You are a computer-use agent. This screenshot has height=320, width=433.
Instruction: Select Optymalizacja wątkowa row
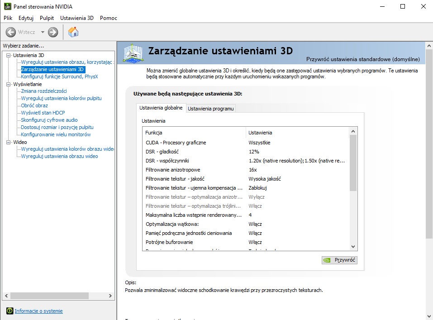point(246,224)
